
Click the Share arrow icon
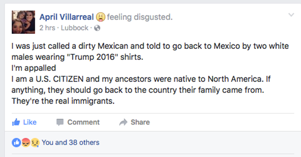pyautogui.click(x=123, y=122)
